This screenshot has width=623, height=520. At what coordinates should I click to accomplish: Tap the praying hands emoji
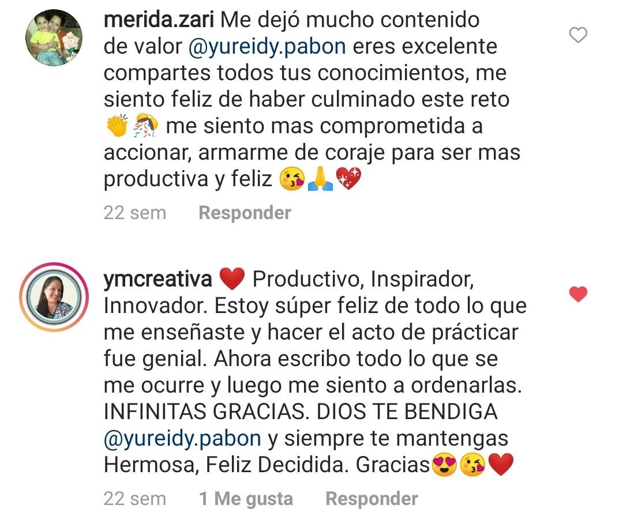[x=320, y=179]
